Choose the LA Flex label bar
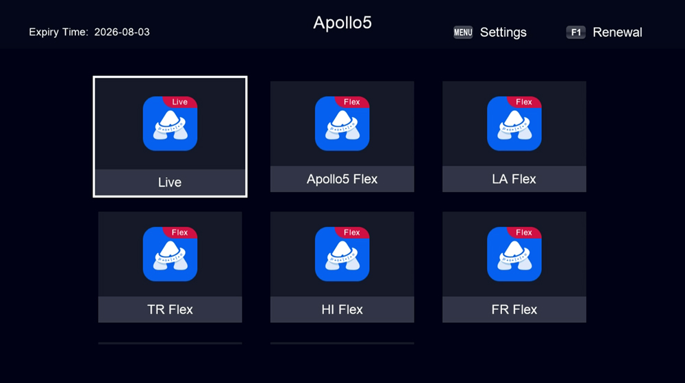 pyautogui.click(x=514, y=179)
